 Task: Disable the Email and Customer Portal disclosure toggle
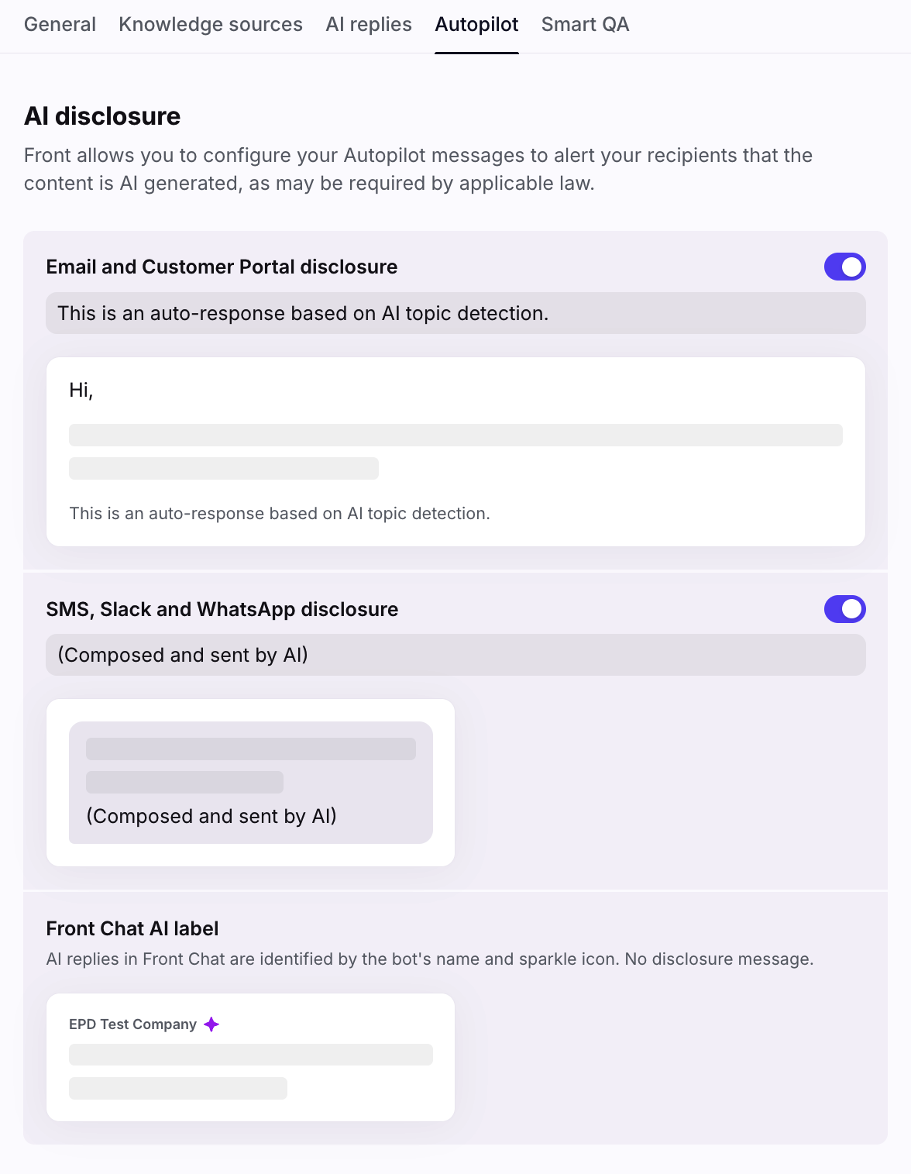coord(844,267)
